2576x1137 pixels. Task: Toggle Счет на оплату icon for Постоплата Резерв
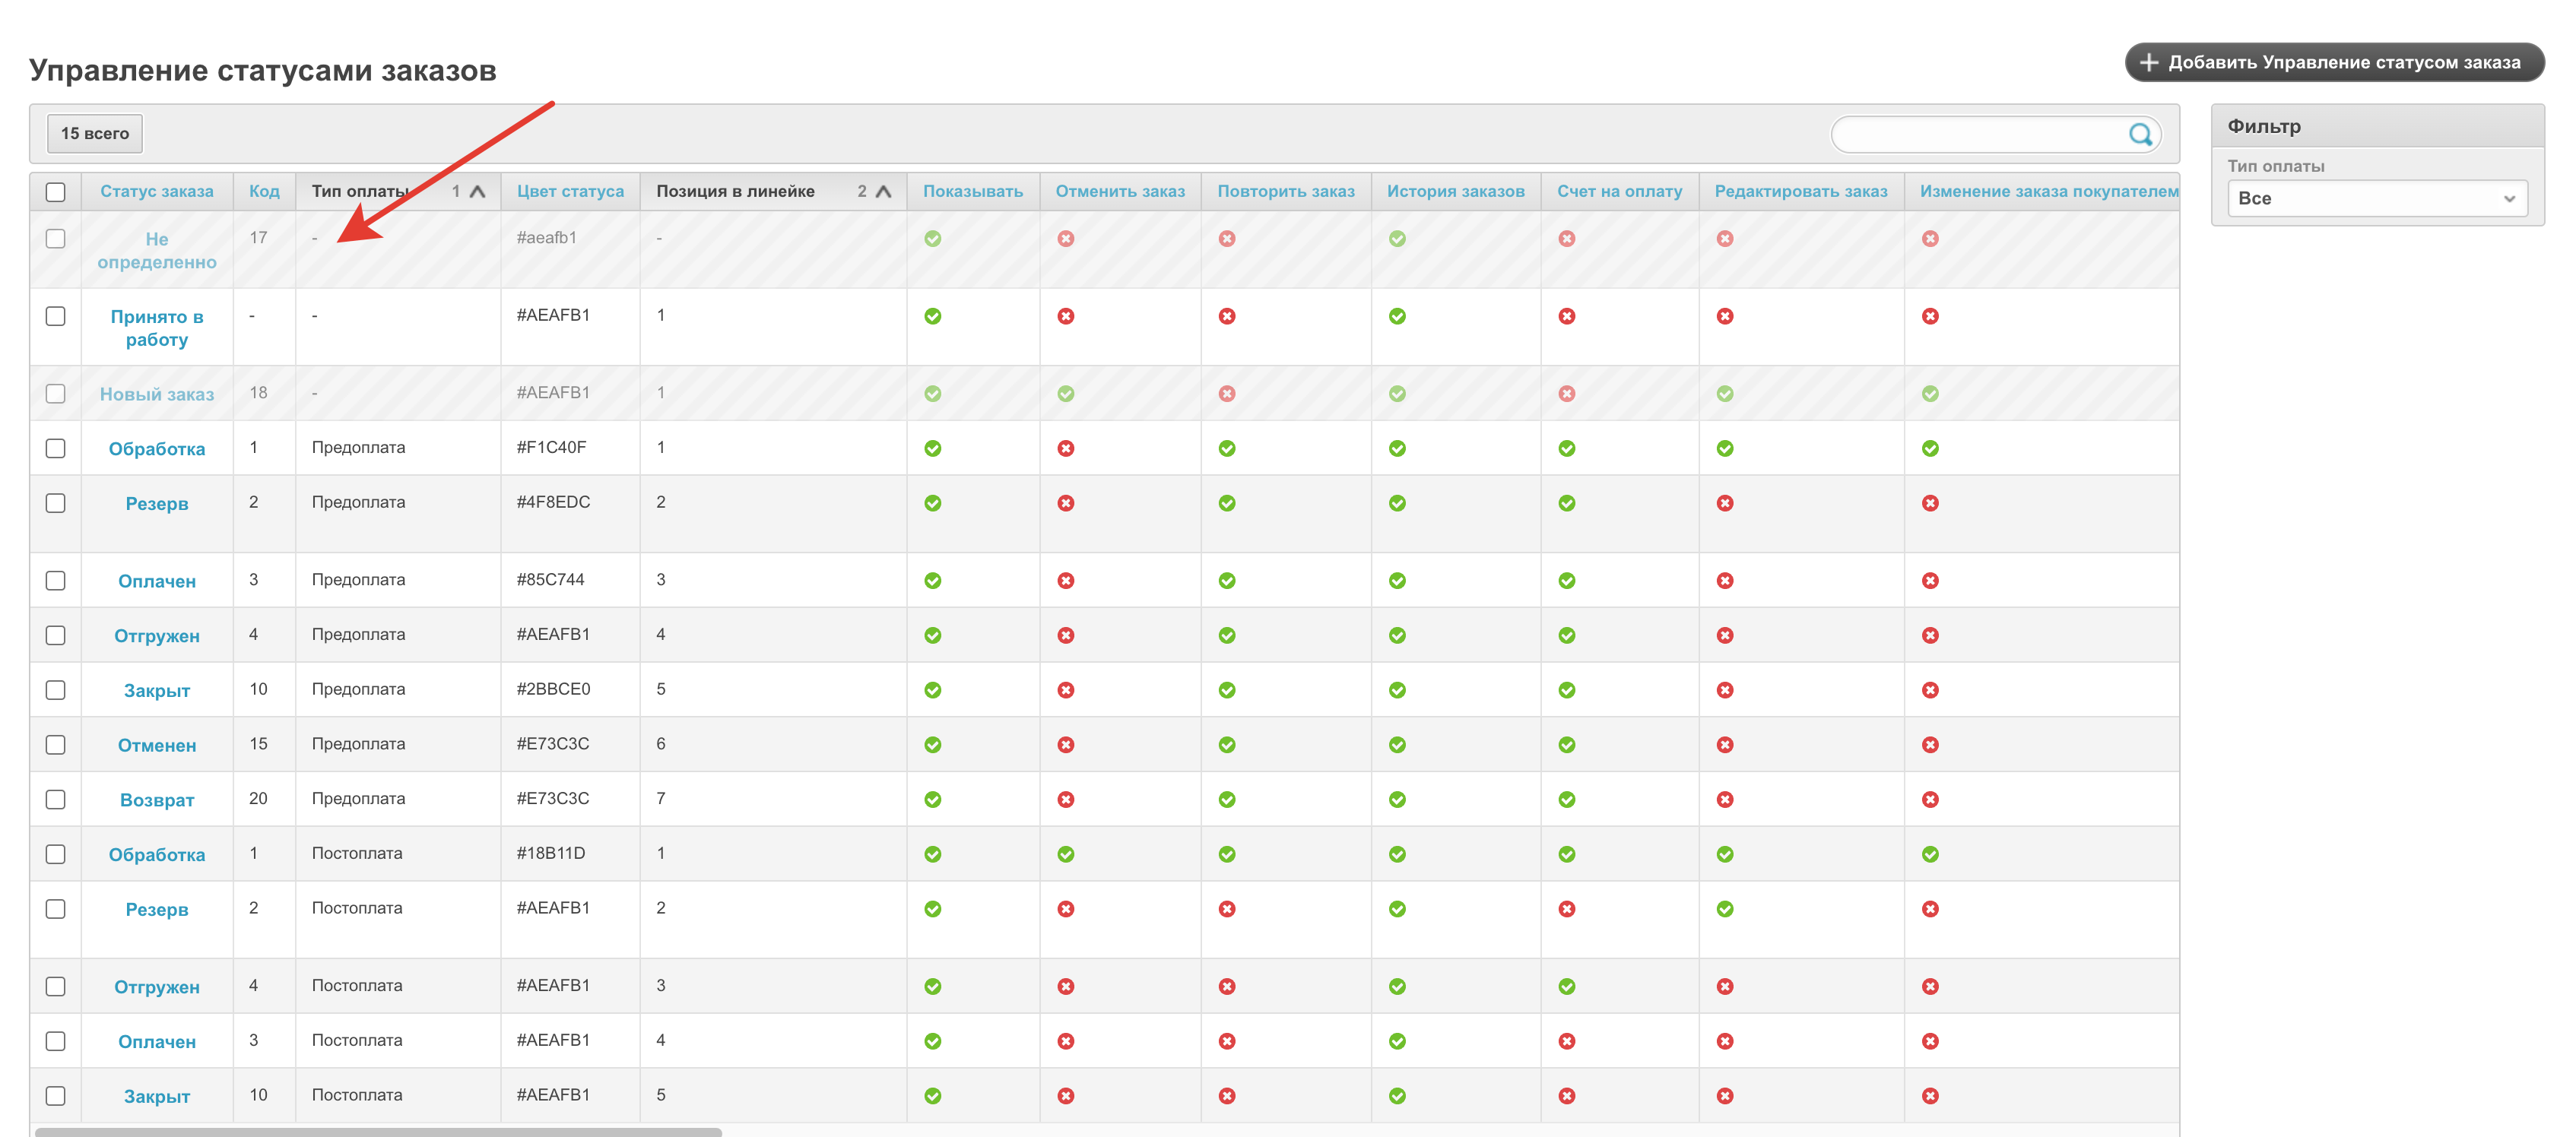[x=1567, y=909]
